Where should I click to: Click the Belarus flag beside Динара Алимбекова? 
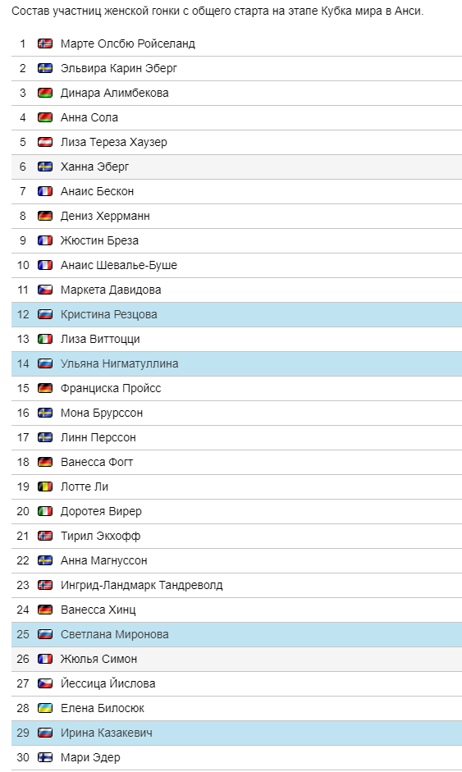point(45,93)
